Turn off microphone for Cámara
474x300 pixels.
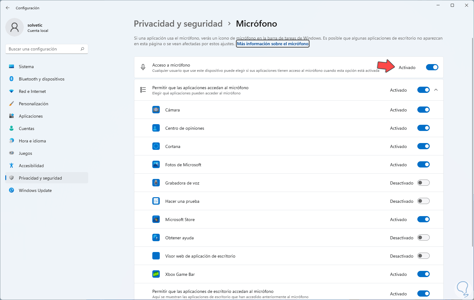pos(424,110)
